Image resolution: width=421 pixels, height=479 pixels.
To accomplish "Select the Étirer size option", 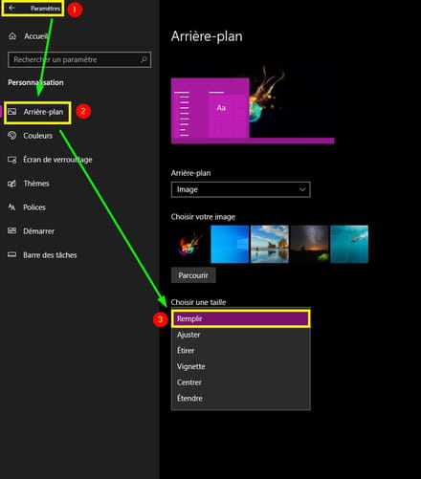I will [x=240, y=351].
